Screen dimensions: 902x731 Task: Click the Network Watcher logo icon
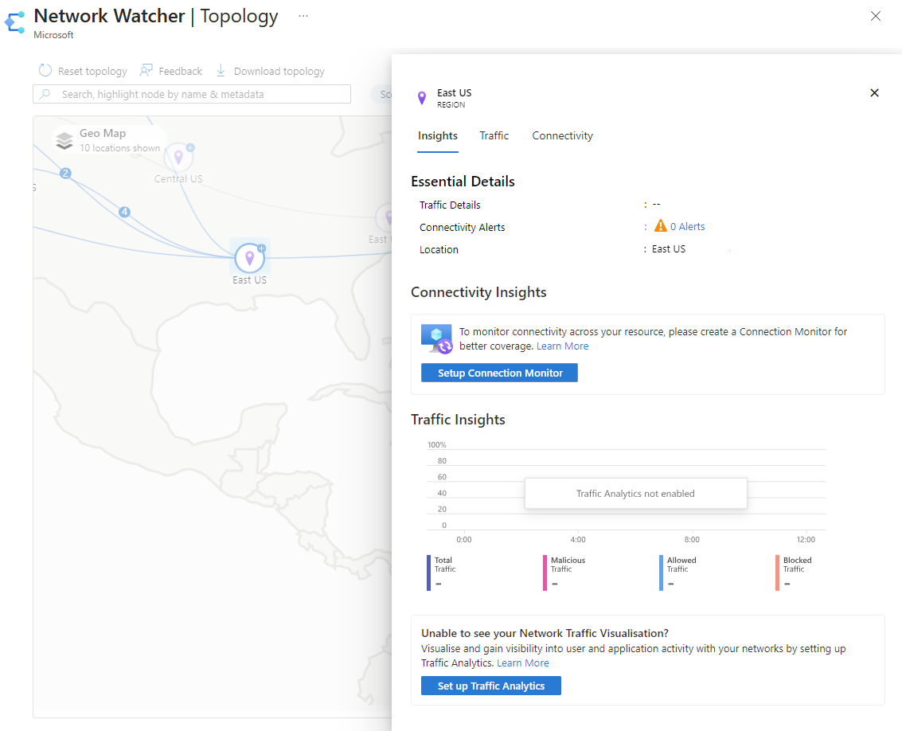(x=15, y=22)
